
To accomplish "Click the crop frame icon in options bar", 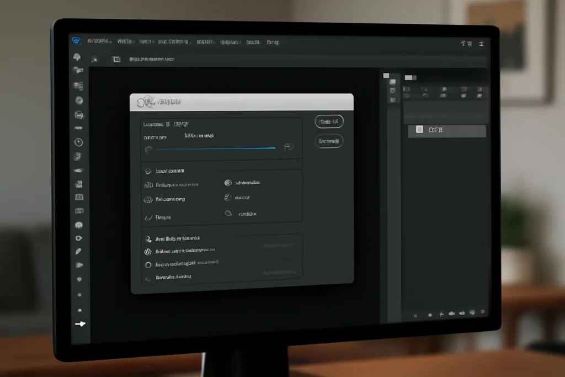I will [x=116, y=59].
